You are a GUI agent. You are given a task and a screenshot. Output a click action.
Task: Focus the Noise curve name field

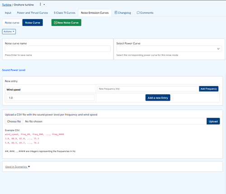point(58,49)
